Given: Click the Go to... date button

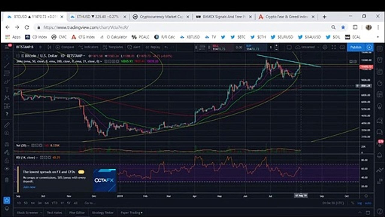Looking at the screenshot, I should (x=90, y=203).
